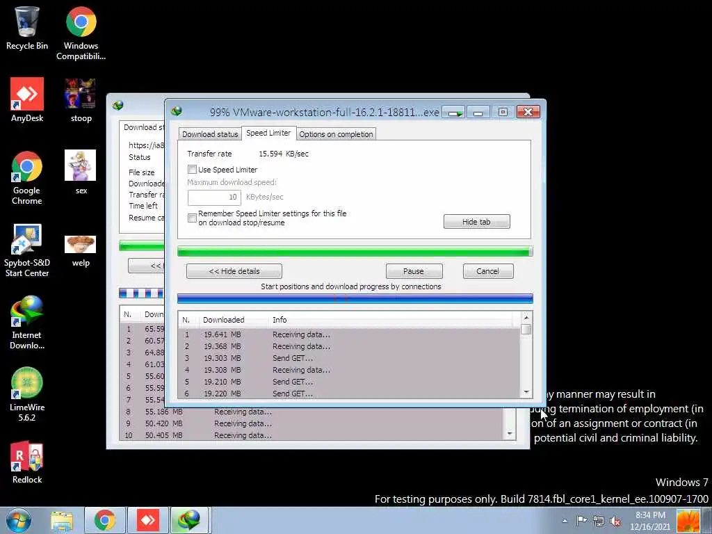
Task: Click the << Hide details button
Action: pyautogui.click(x=234, y=271)
